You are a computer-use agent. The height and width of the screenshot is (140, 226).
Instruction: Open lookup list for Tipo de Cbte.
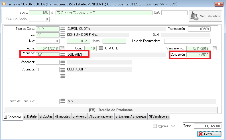pyautogui.click(x=63, y=29)
